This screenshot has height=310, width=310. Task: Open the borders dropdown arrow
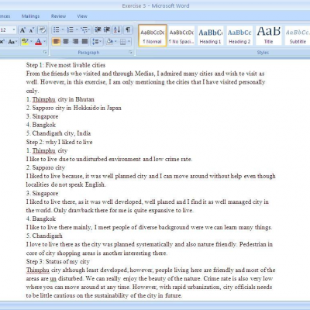tap(129, 42)
